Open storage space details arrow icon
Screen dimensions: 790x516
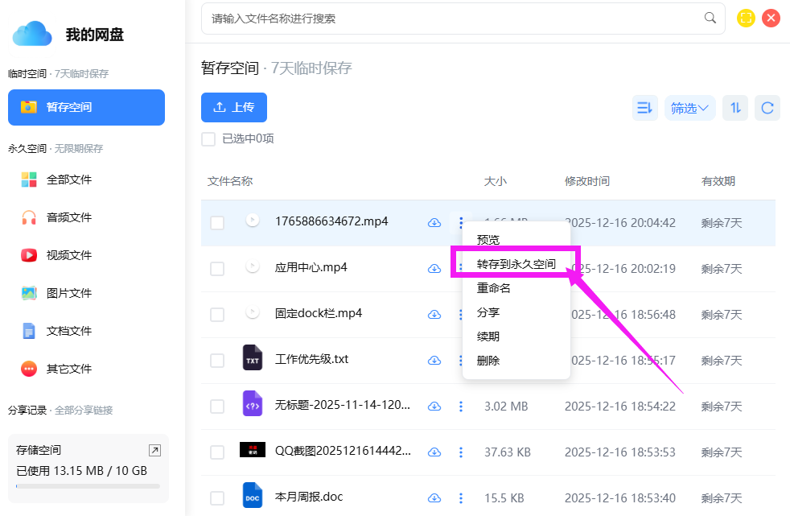tap(154, 450)
